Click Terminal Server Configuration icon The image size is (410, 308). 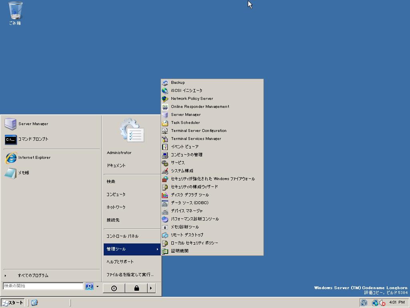point(165,131)
